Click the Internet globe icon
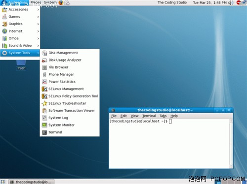This screenshot has width=247, height=184. pyautogui.click(x=4, y=31)
